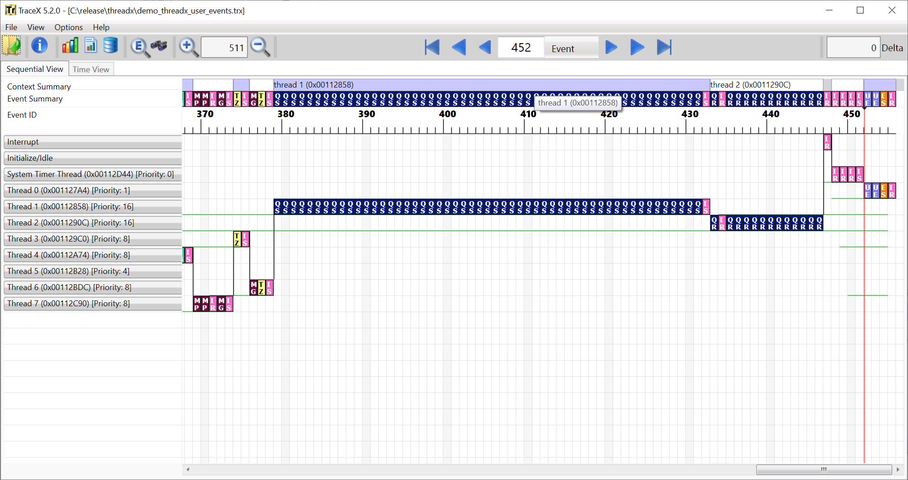Open the bar chart statistics view
This screenshot has height=480, width=908.
(x=70, y=45)
